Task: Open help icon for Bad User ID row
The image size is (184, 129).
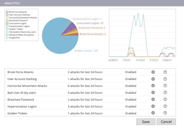Action: click(165, 93)
